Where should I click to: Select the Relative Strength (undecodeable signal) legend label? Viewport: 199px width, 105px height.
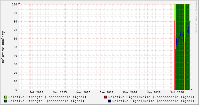(x=47, y=97)
